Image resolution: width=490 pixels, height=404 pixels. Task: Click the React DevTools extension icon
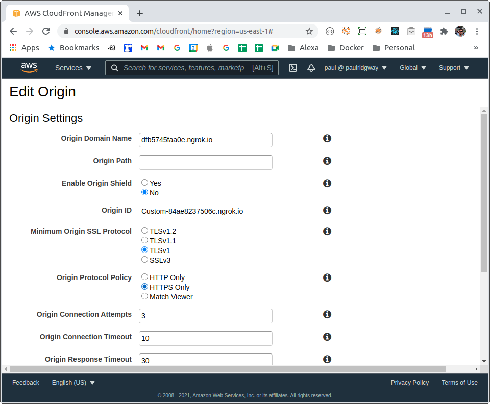395,31
